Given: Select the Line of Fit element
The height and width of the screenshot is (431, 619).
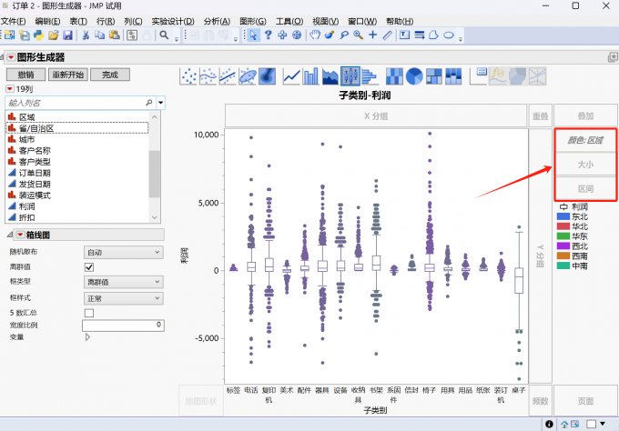Looking at the screenshot, I should (x=228, y=76).
